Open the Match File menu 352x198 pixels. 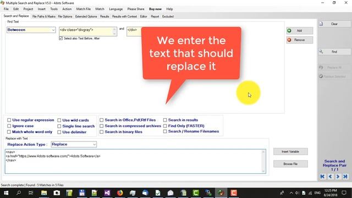(84, 9)
